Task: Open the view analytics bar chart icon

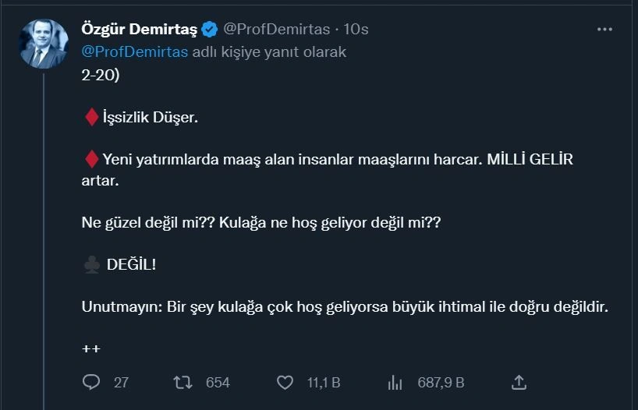Action: click(395, 382)
